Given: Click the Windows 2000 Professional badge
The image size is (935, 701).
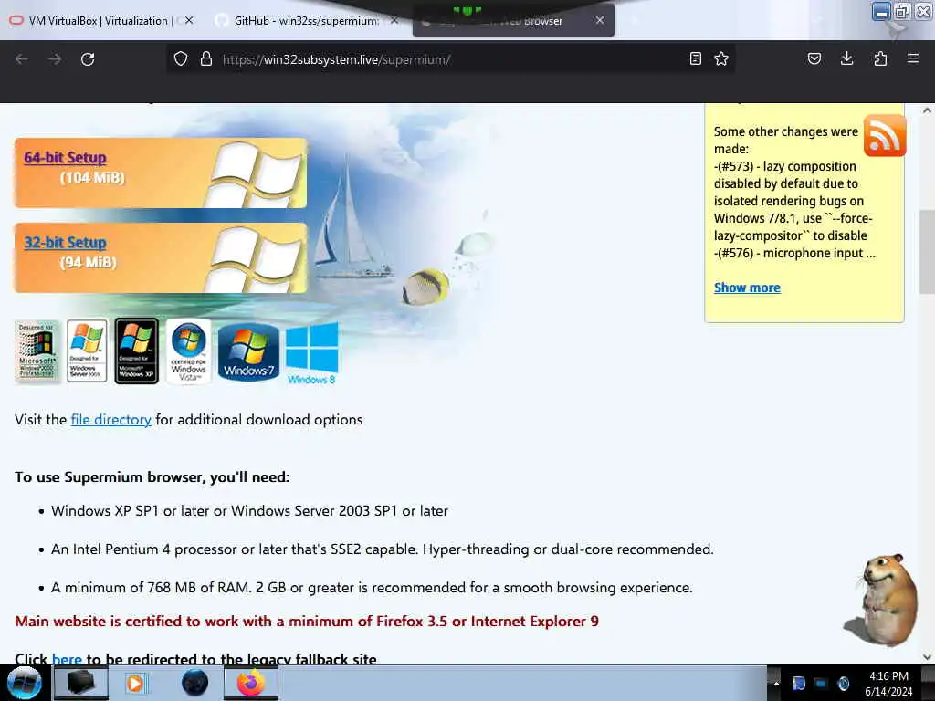Looking at the screenshot, I should [37, 350].
